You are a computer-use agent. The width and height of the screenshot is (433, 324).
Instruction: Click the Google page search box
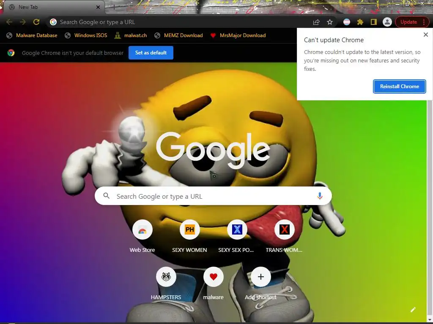click(213, 196)
